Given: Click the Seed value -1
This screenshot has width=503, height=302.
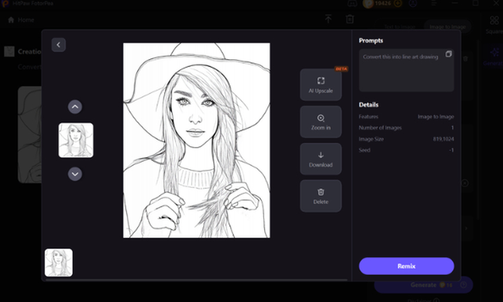Looking at the screenshot, I should [x=451, y=150].
